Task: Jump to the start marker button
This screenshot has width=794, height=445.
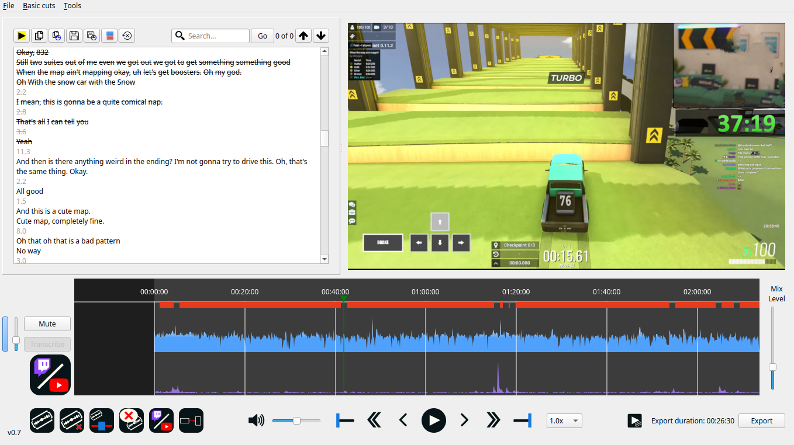Action: pos(345,420)
